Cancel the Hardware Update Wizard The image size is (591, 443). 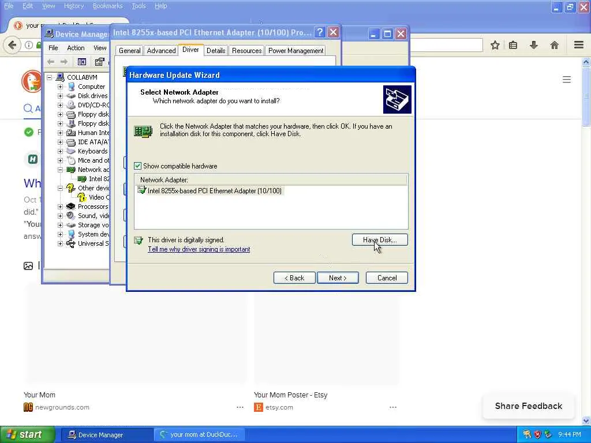click(387, 278)
